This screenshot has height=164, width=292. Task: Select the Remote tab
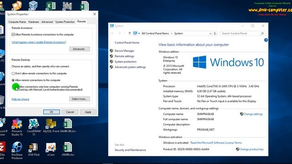81,21
